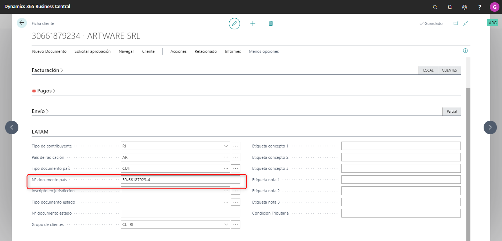Click the pencil edit icon
Viewport: 502px width, 241px height.
coord(234,23)
